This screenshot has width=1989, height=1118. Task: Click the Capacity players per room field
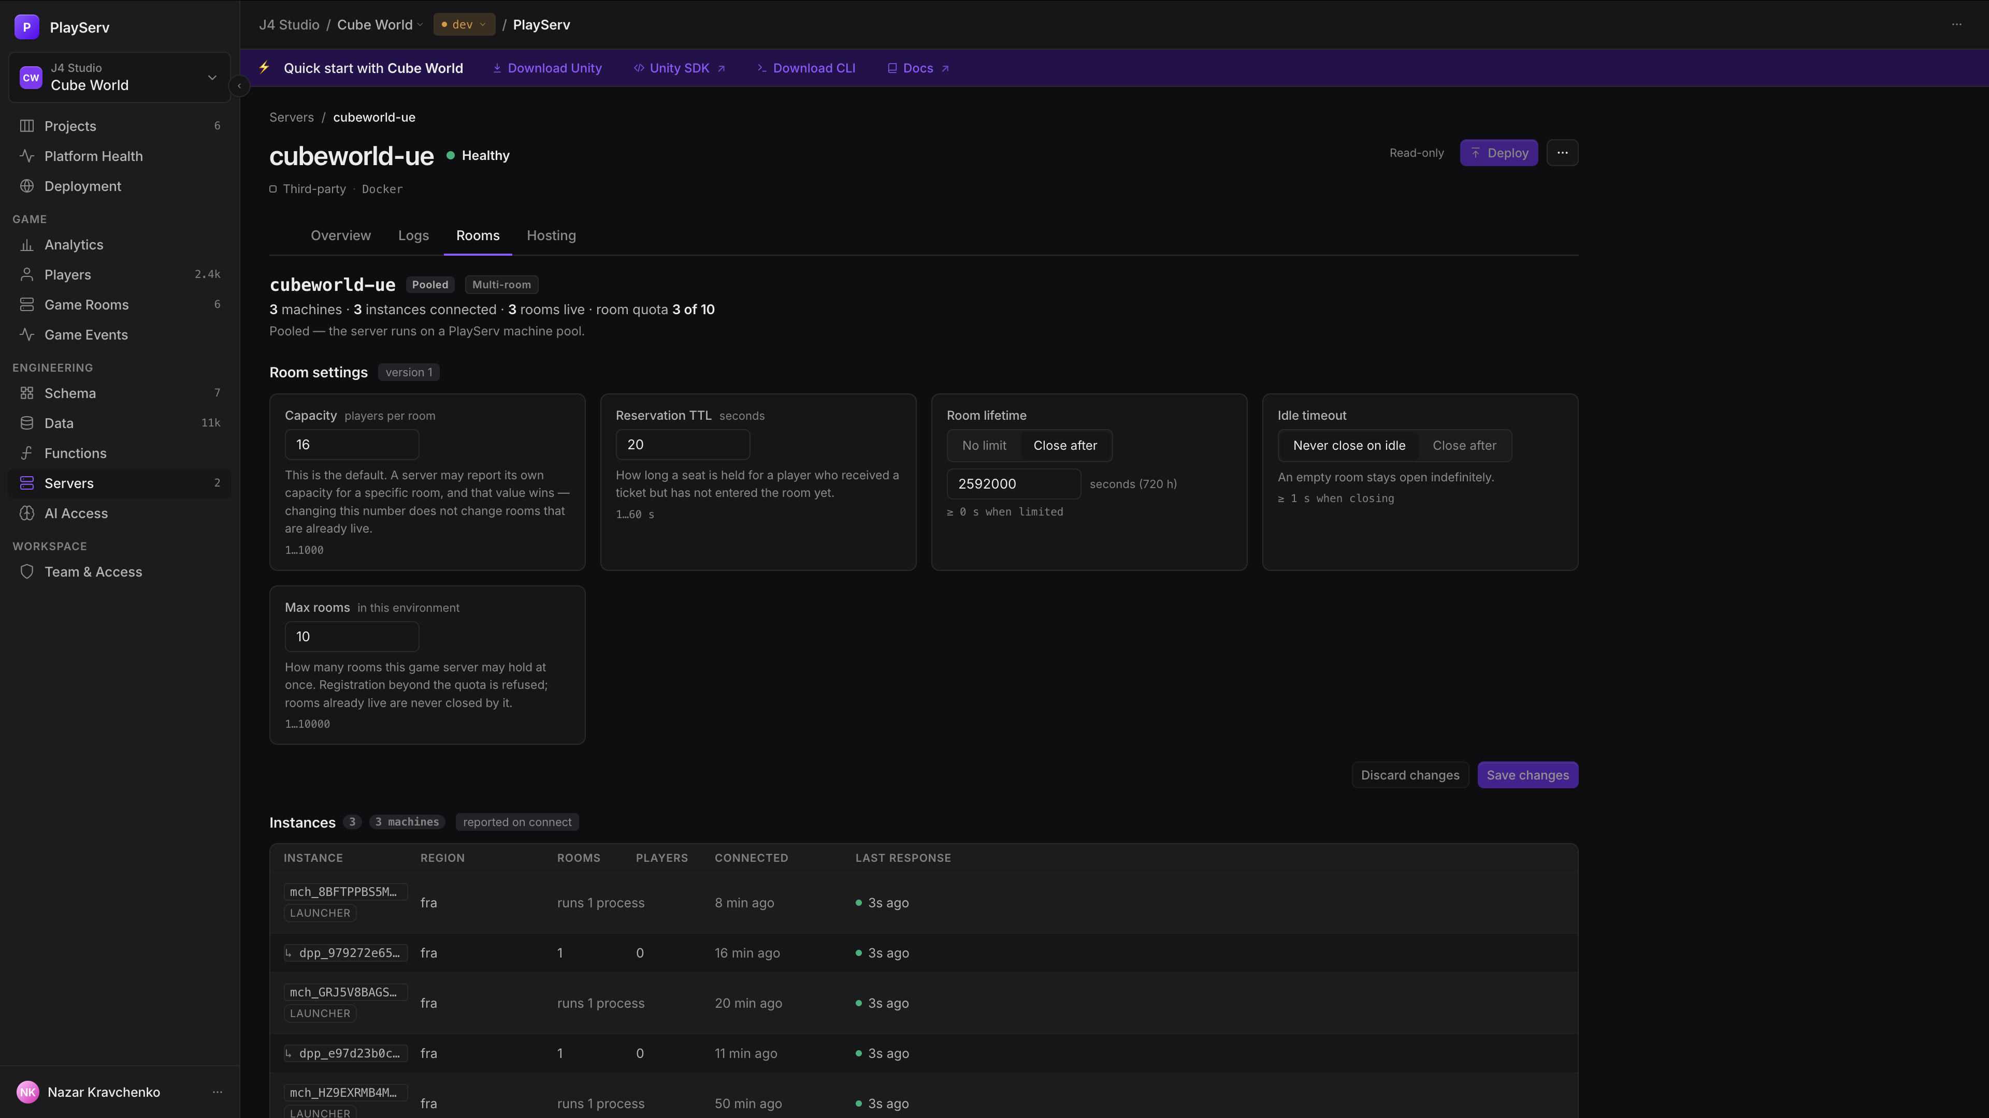[351, 445]
